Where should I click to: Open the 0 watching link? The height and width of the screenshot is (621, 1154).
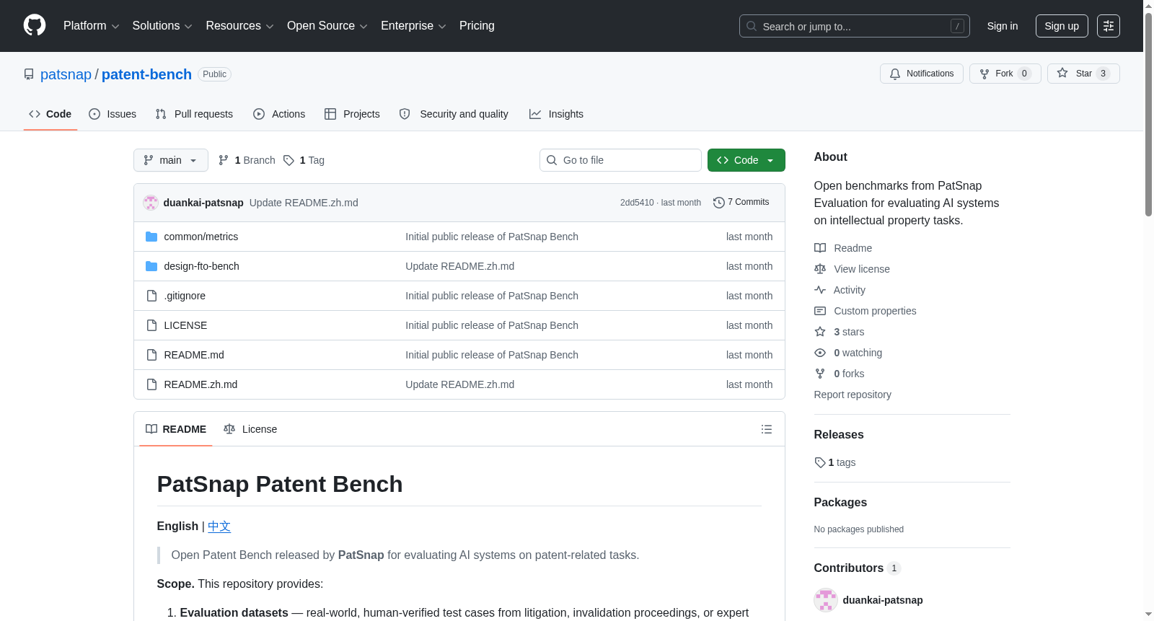pos(848,353)
